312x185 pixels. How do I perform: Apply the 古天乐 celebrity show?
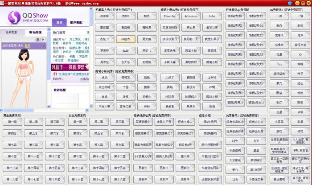(126, 62)
